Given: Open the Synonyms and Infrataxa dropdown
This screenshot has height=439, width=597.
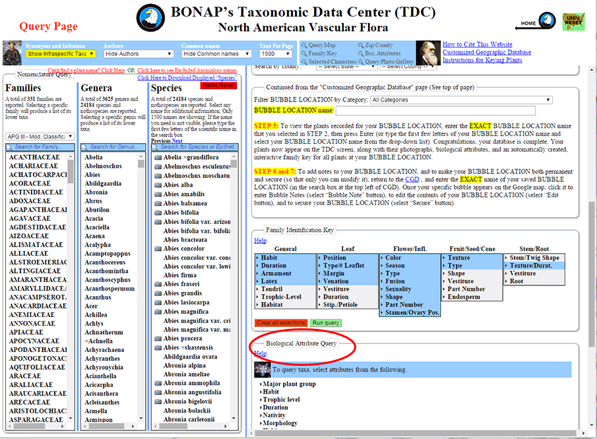Looking at the screenshot, I should pos(61,53).
